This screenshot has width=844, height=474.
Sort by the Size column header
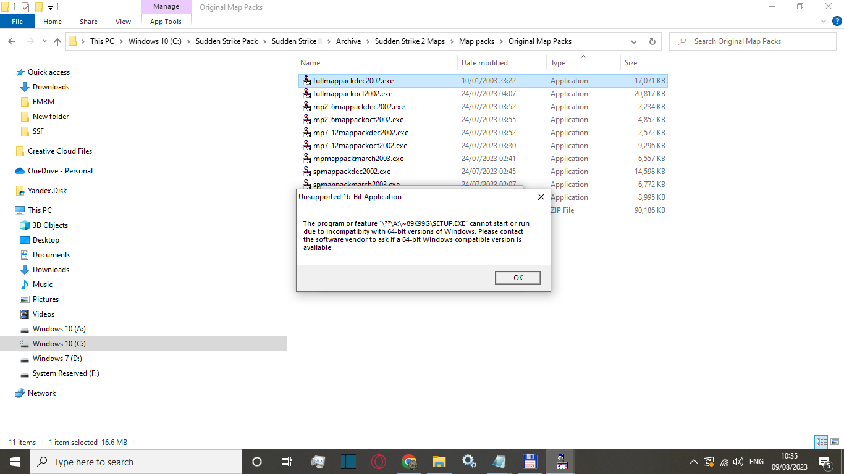coord(631,63)
